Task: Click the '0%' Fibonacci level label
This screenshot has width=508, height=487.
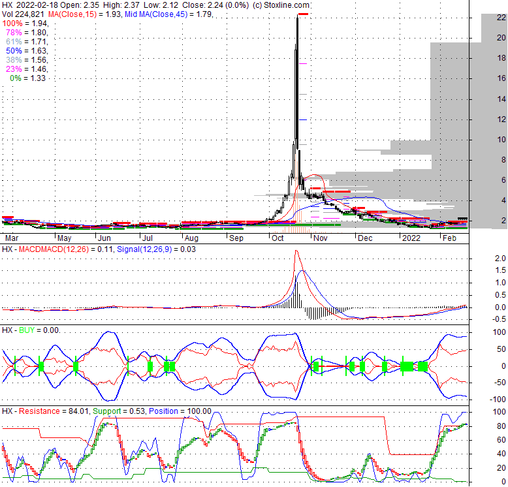Action: 16,78
